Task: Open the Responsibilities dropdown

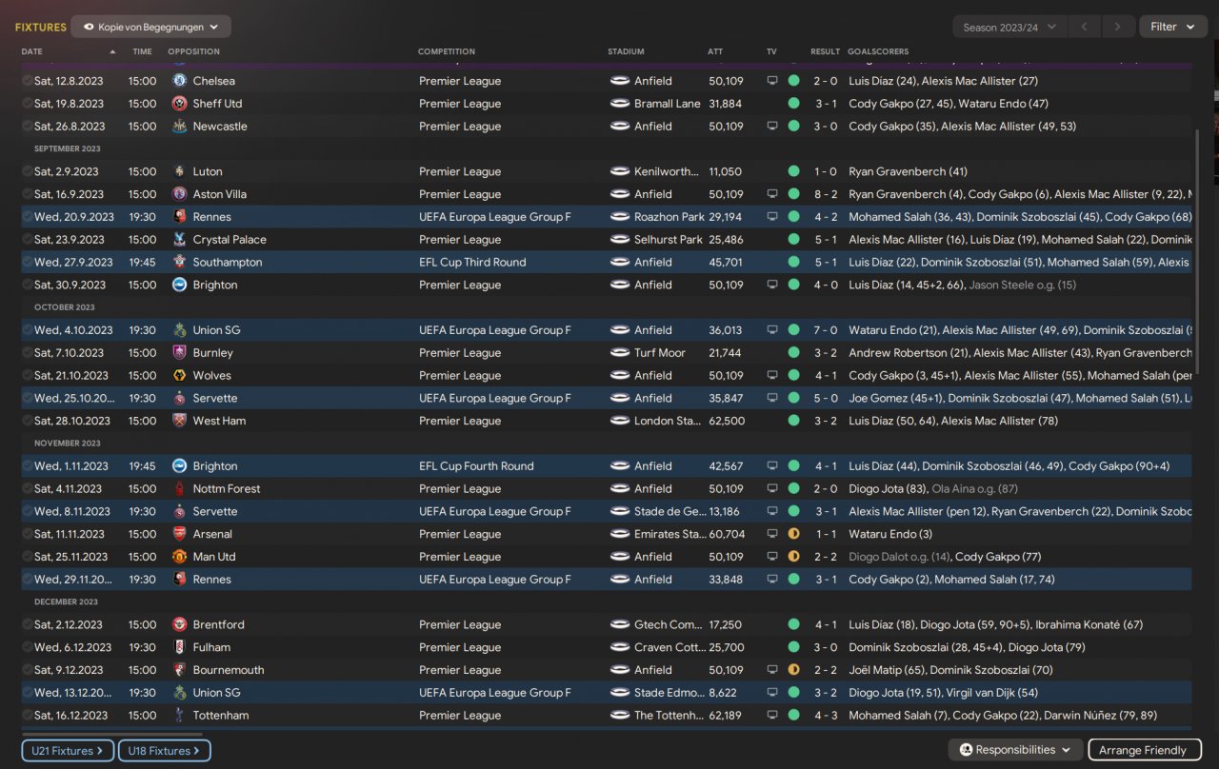Action: click(1015, 750)
